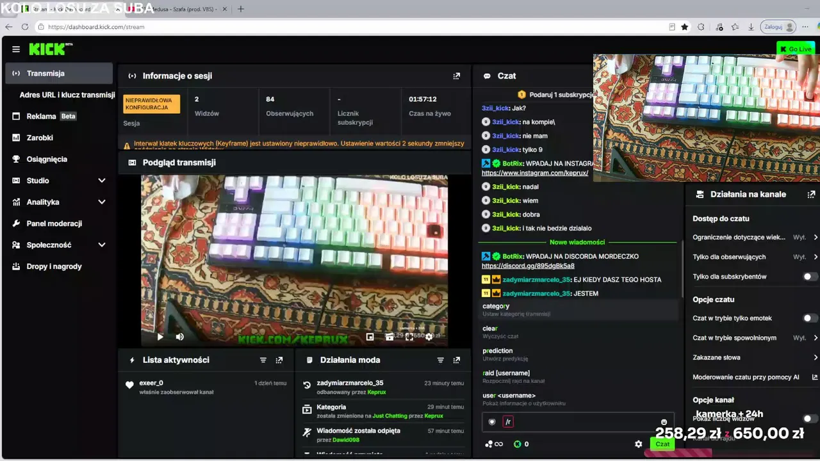This screenshot has height=461, width=820.
Task: Click the Zaloguj profile button
Action: tap(778, 27)
